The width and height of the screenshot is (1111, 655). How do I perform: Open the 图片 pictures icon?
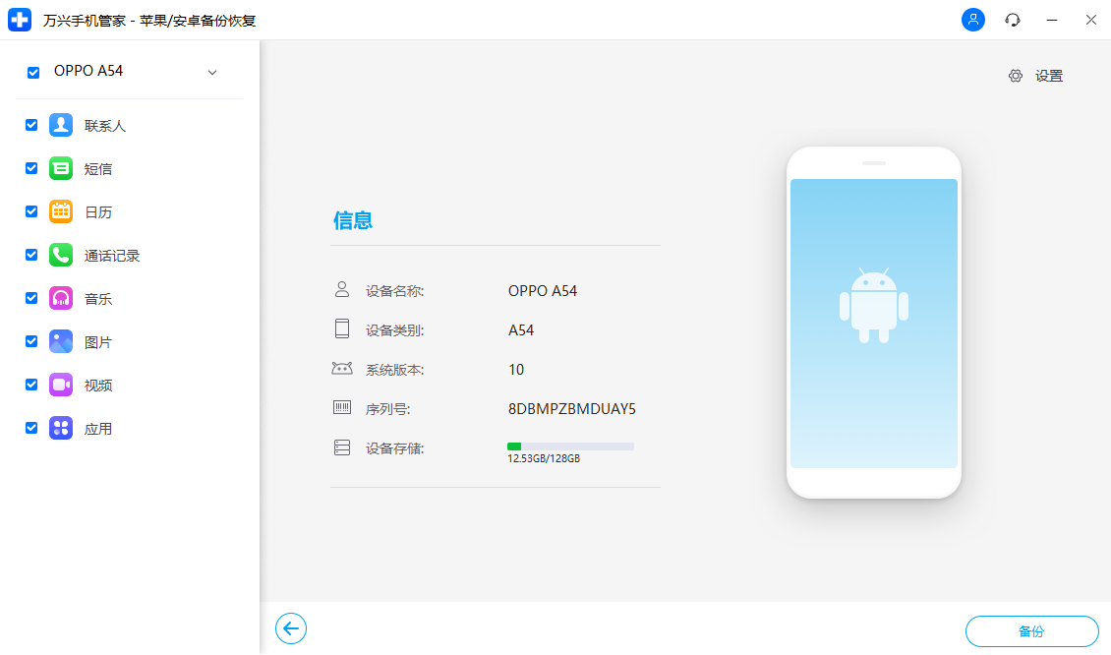click(61, 341)
